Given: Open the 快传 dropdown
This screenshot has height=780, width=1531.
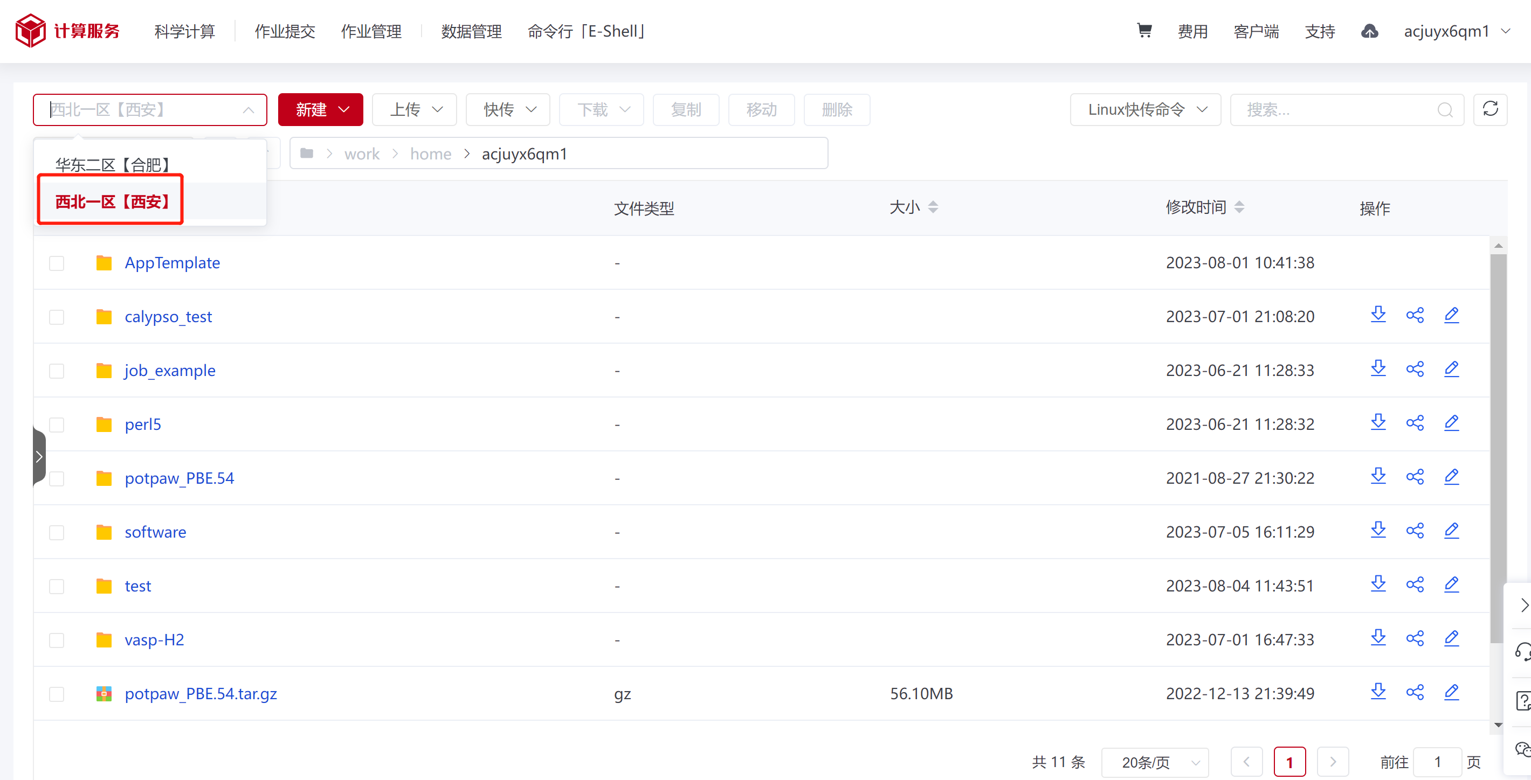Looking at the screenshot, I should [x=508, y=110].
